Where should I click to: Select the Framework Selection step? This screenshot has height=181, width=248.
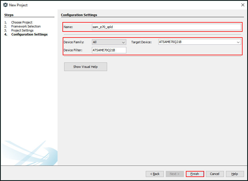point(26,26)
